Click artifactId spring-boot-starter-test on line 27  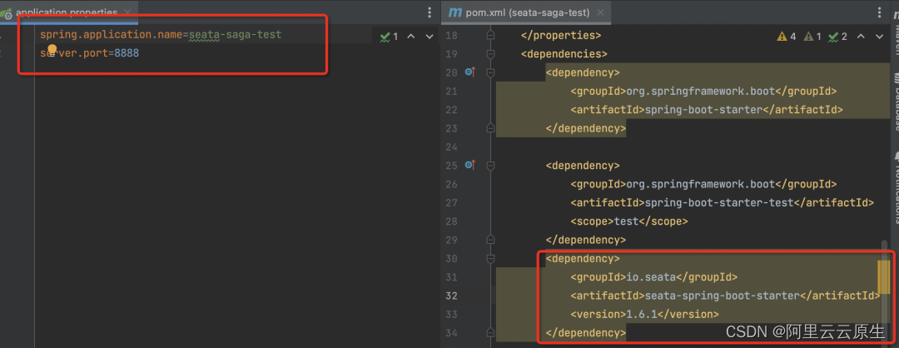point(721,202)
